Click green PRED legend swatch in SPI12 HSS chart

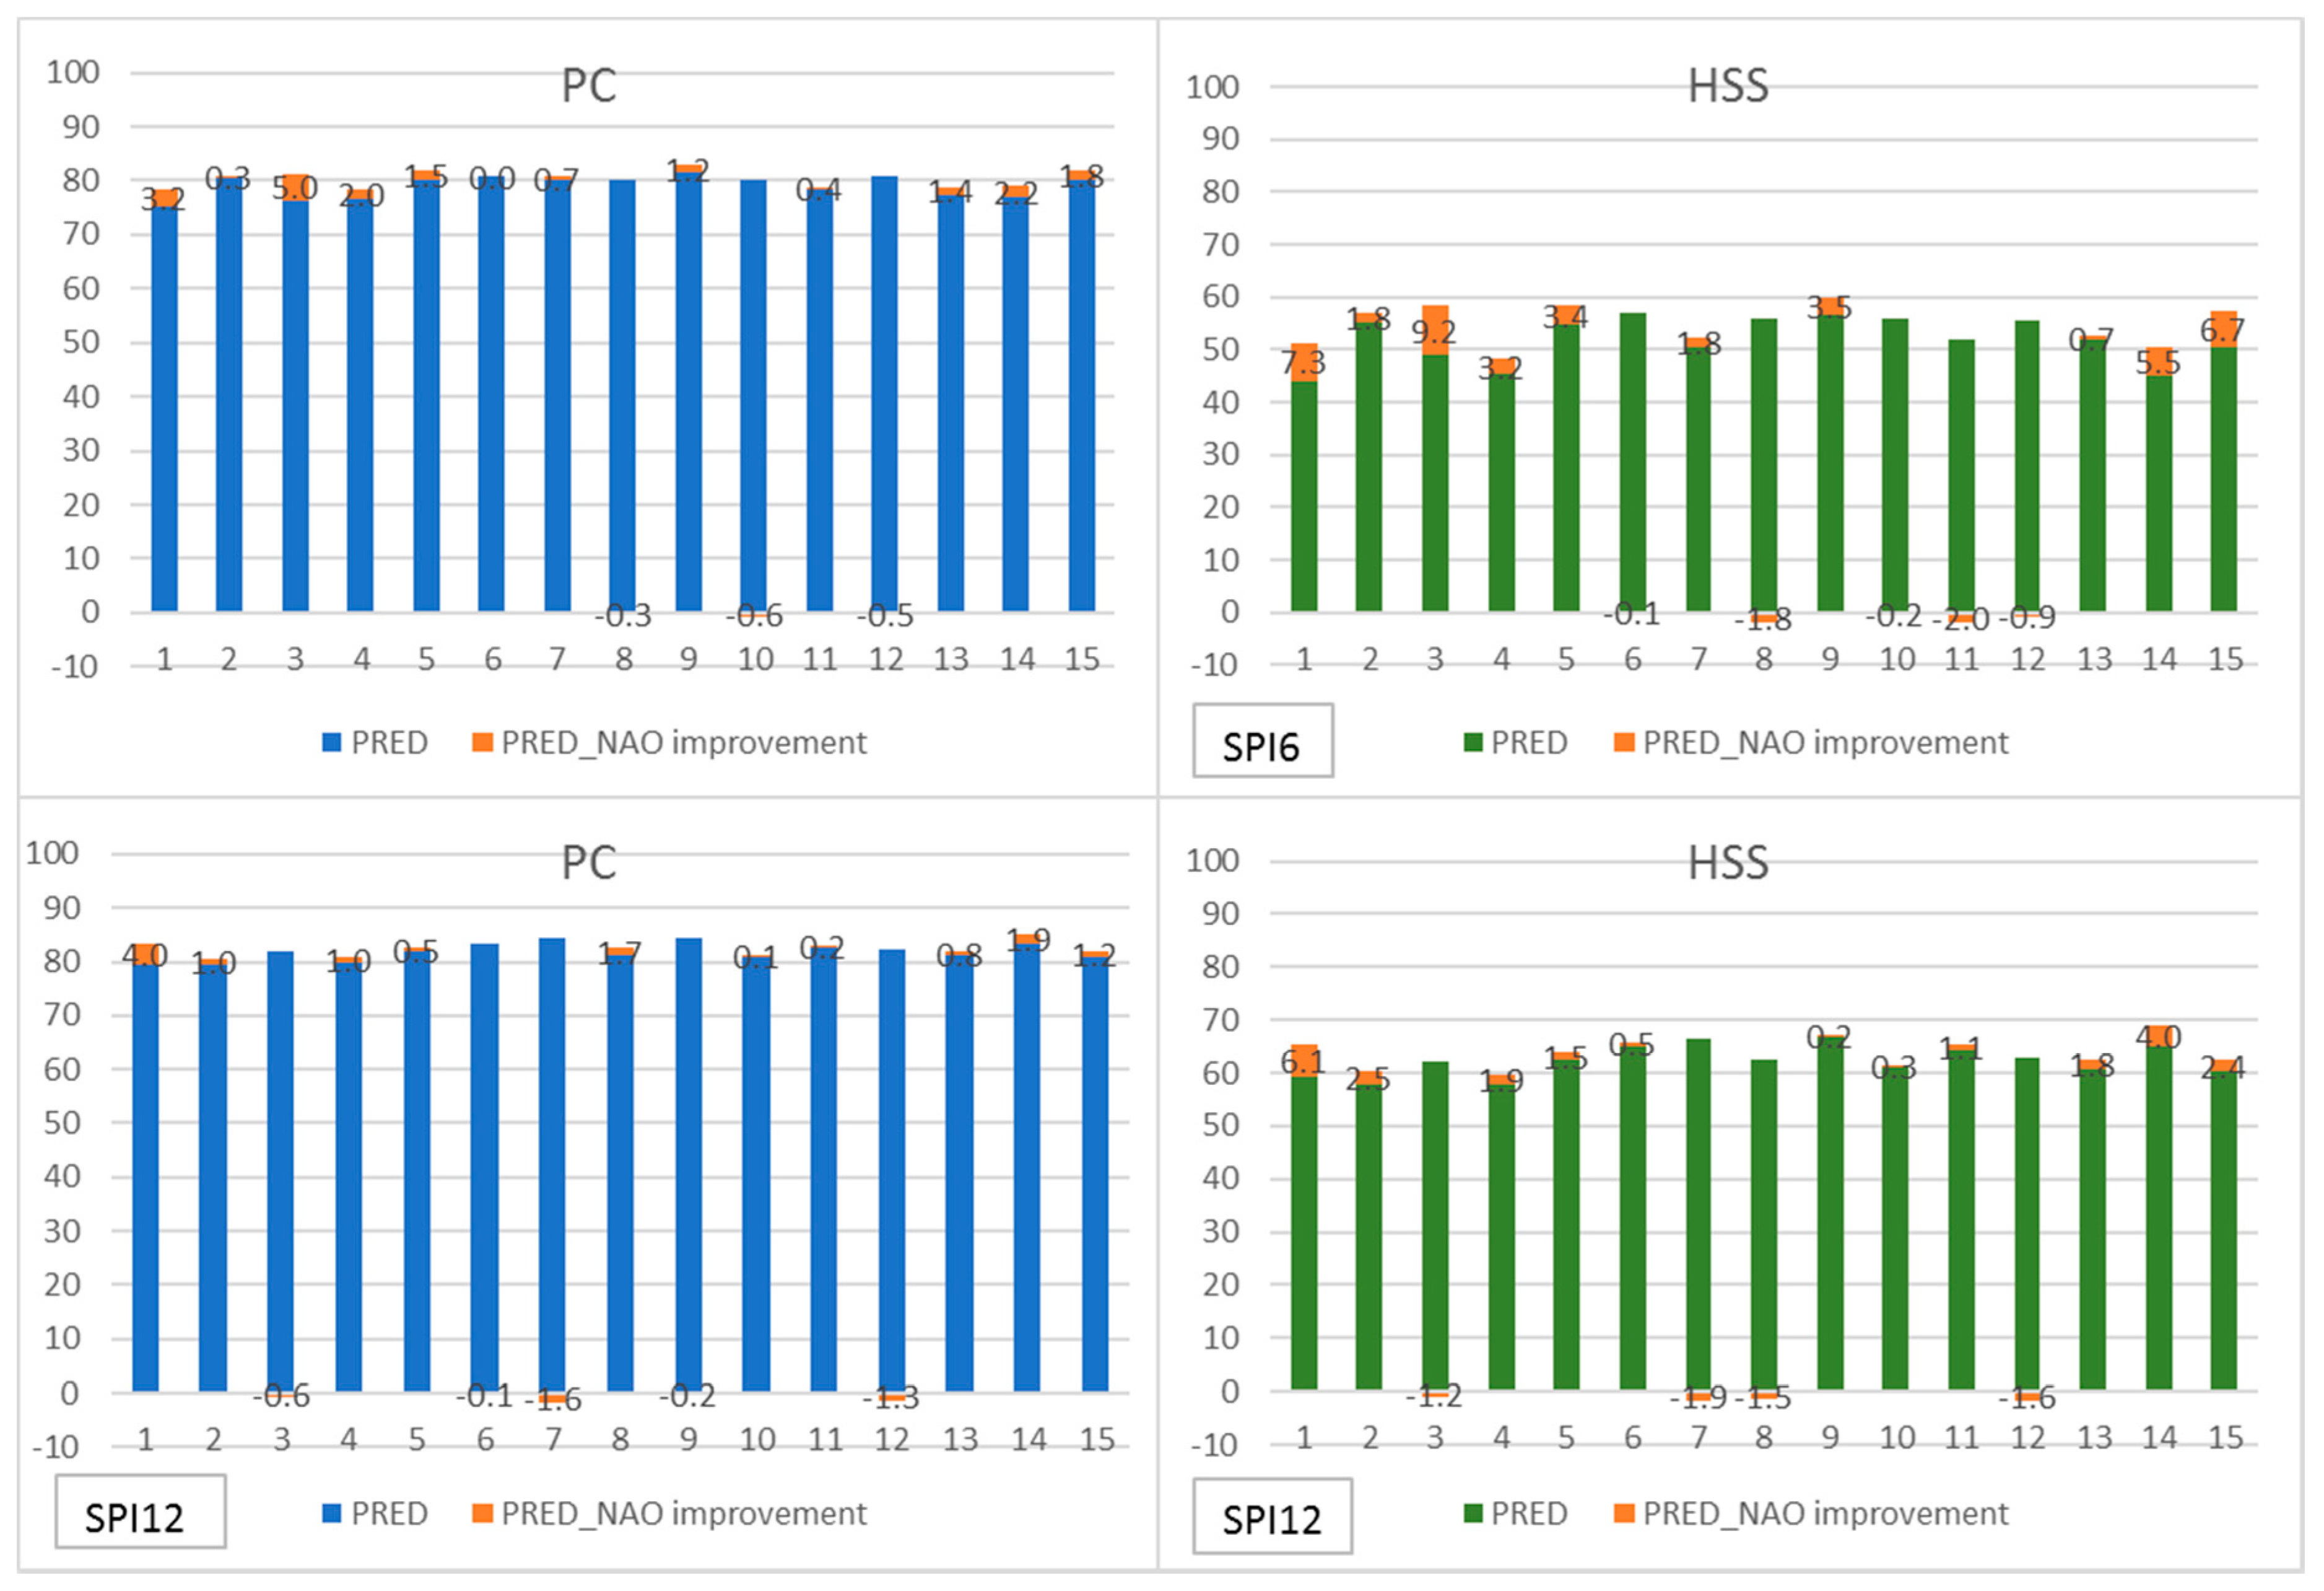tap(1473, 1513)
